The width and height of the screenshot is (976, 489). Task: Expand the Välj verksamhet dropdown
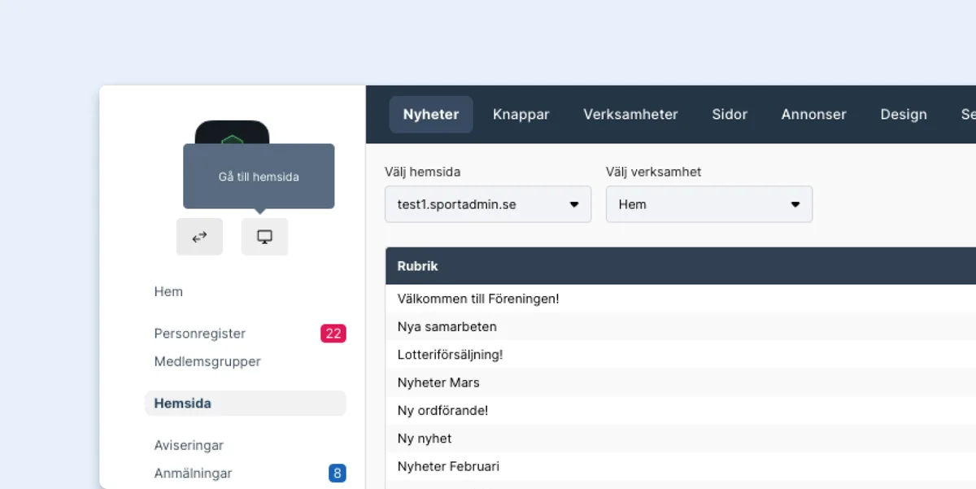tap(709, 204)
